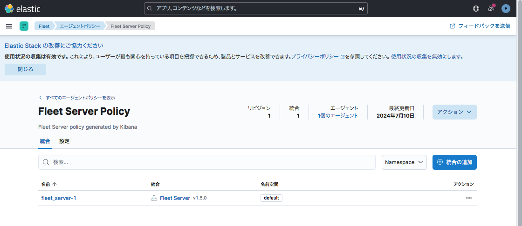This screenshot has height=226, width=522.
Task: Click the 1個のエージェント link
Action: tap(337, 116)
